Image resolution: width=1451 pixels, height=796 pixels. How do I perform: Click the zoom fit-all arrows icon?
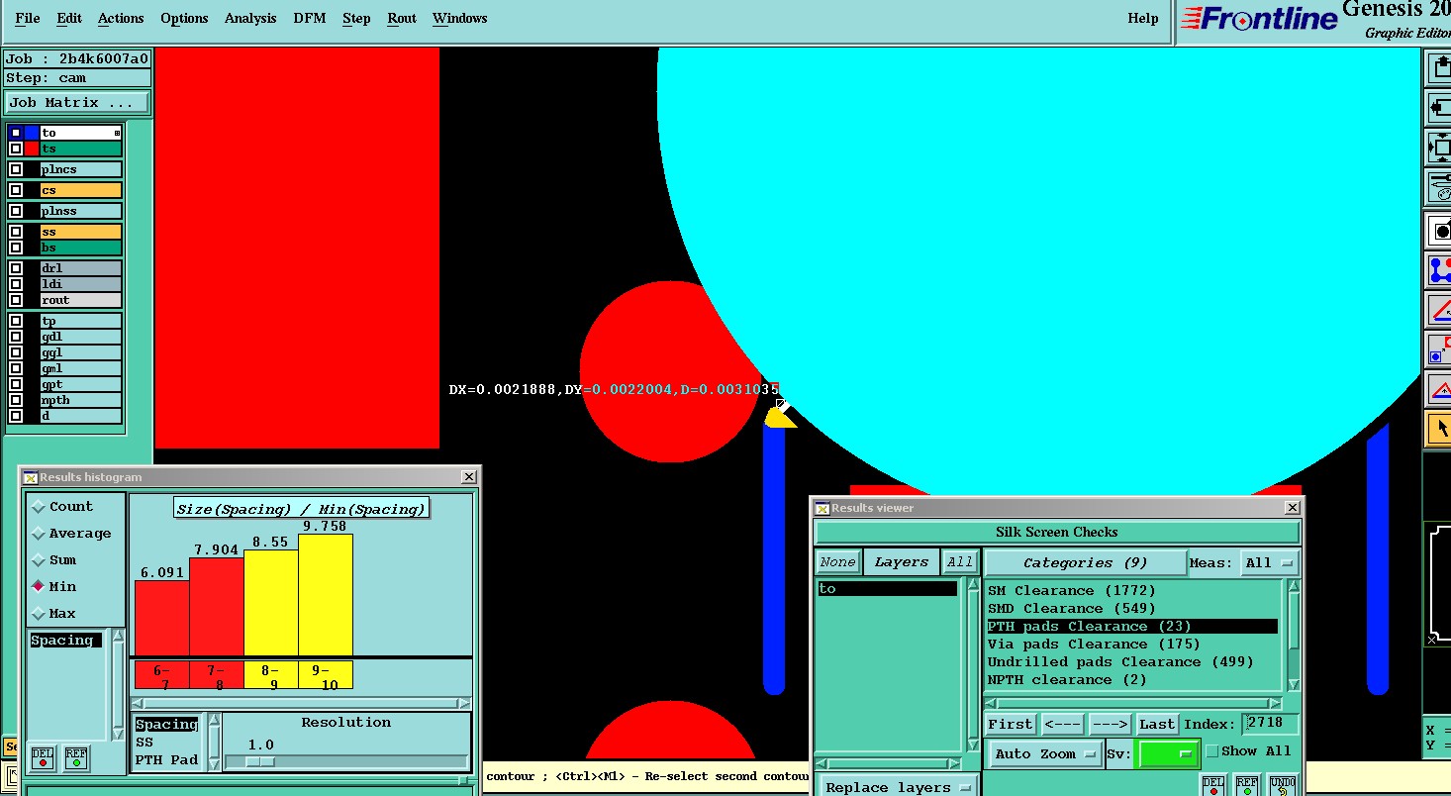click(x=1439, y=148)
